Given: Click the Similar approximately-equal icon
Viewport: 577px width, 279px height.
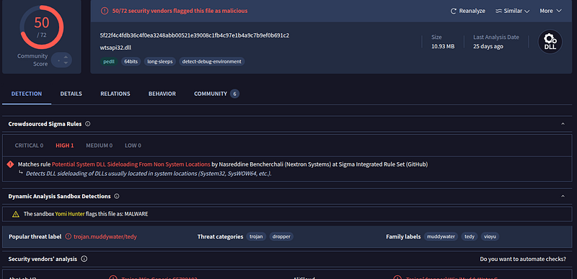Looking at the screenshot, I should click(x=499, y=11).
